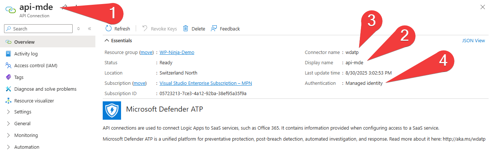Open the Resource visualizer
Image resolution: width=493 pixels, height=152 pixels.
click(34, 101)
